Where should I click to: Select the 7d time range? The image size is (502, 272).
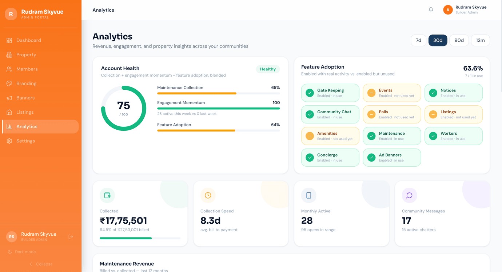click(418, 40)
